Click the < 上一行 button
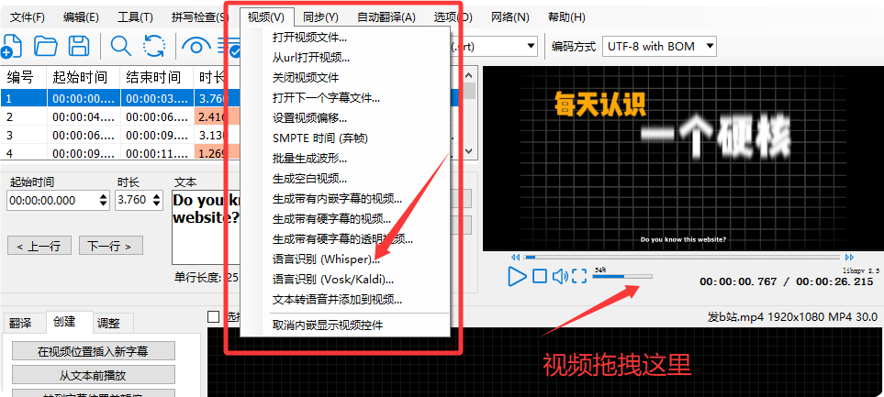The image size is (884, 397). point(39,246)
